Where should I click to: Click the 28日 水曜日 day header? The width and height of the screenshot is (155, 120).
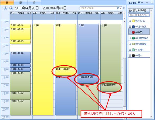[66, 13]
